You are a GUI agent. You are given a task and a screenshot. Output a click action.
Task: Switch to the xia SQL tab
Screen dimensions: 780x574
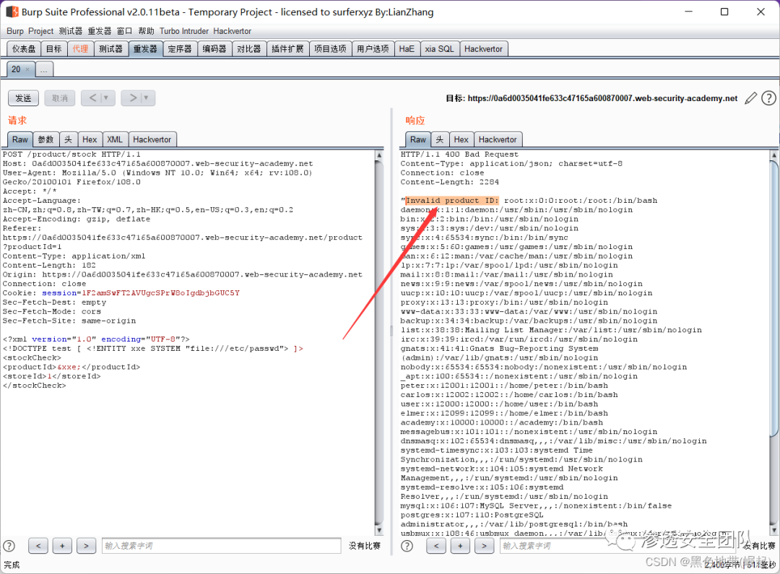439,49
